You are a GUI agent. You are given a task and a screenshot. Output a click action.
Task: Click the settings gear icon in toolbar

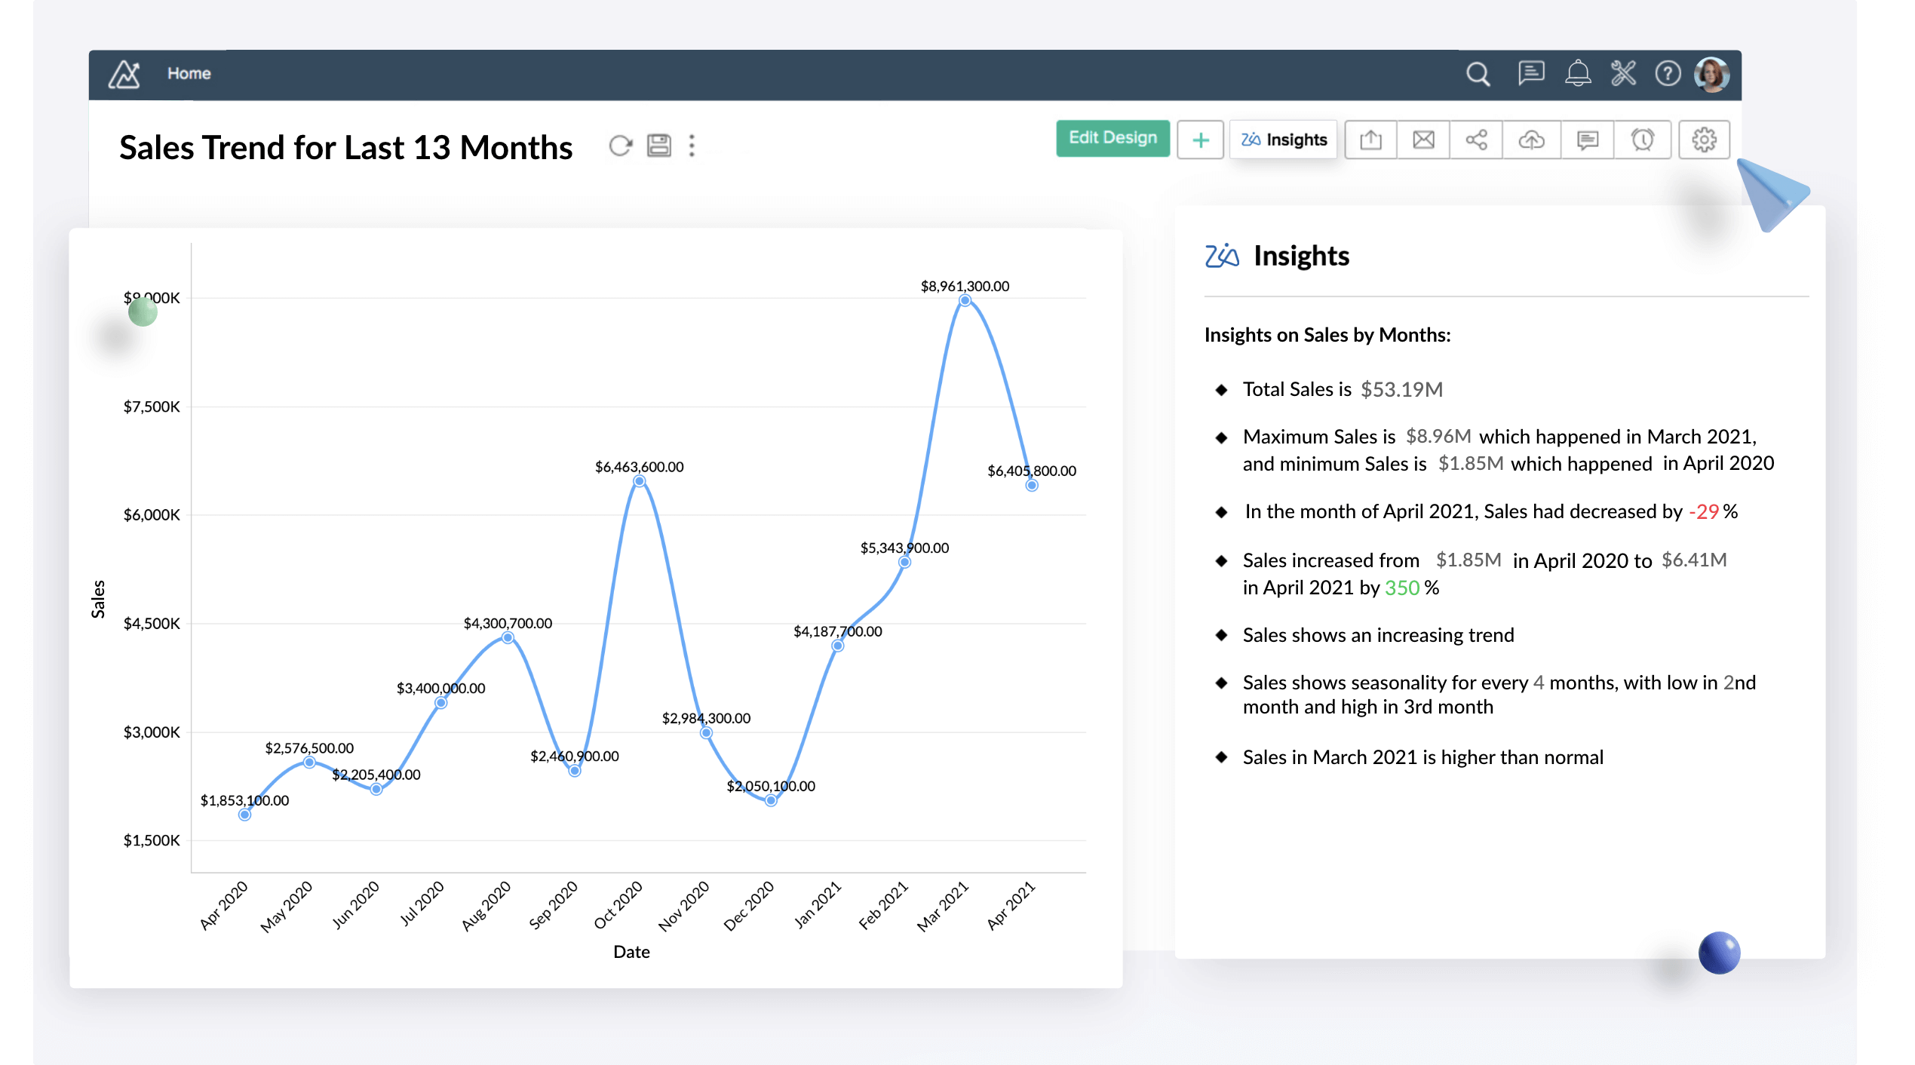[x=1704, y=139]
